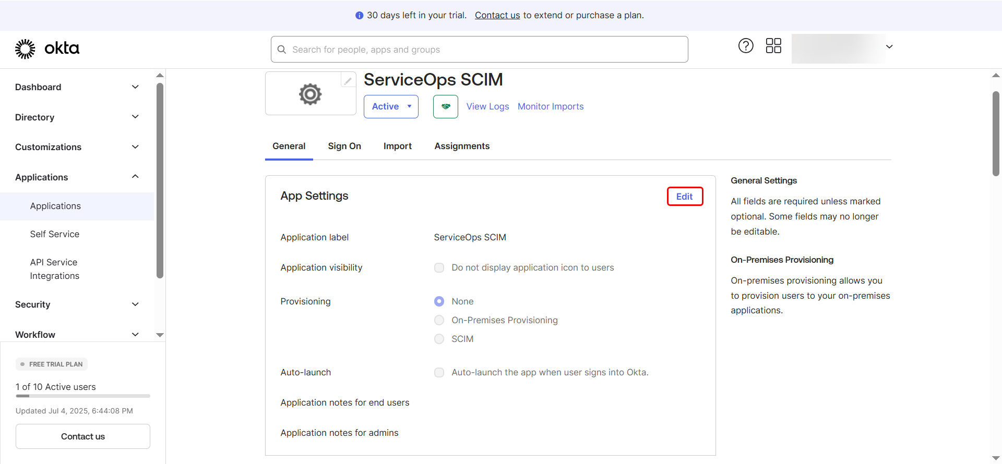Enable the Auto-launch checkbox

(439, 372)
